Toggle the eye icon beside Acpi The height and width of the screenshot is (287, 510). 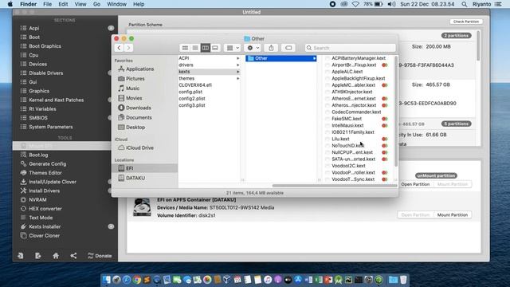click(111, 28)
